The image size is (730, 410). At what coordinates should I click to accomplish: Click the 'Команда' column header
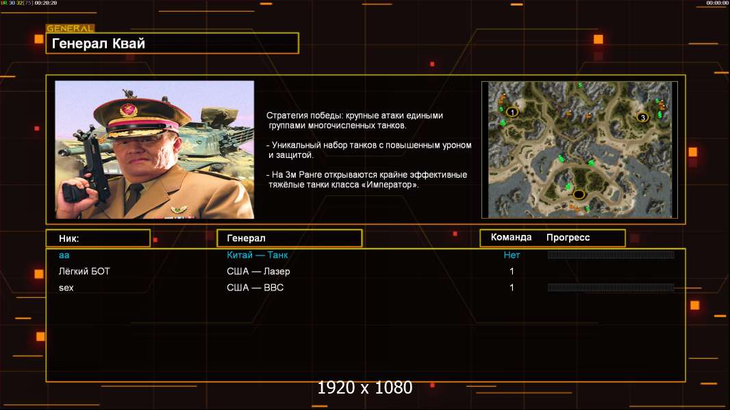(511, 237)
